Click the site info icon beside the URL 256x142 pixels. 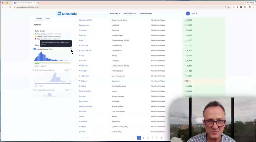14,7
